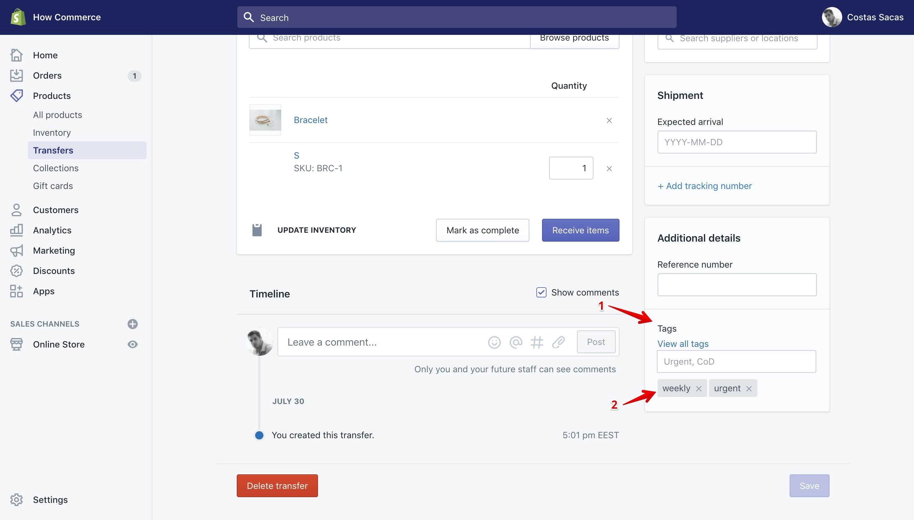Click the Marketing megaphone icon

pos(17,251)
